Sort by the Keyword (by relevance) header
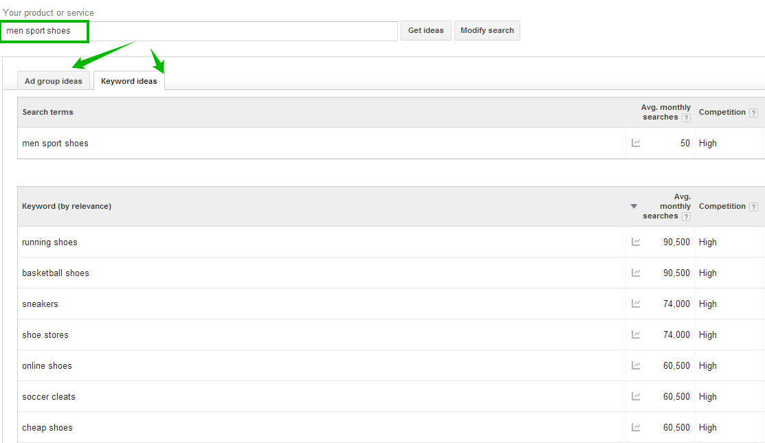This screenshot has width=765, height=443. click(67, 206)
